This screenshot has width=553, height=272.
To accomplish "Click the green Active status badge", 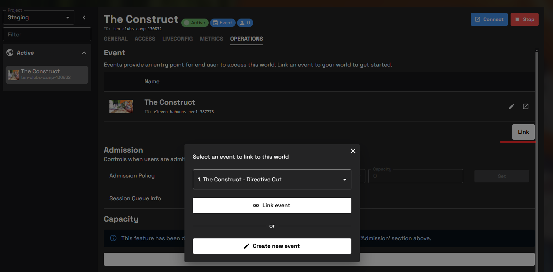I will click(x=195, y=23).
